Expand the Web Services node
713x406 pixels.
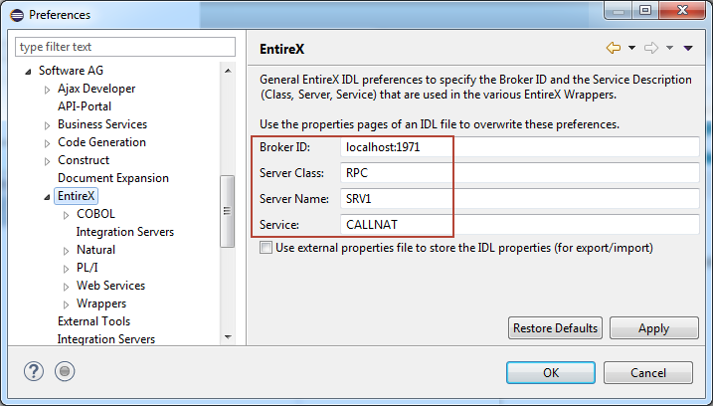pos(66,287)
